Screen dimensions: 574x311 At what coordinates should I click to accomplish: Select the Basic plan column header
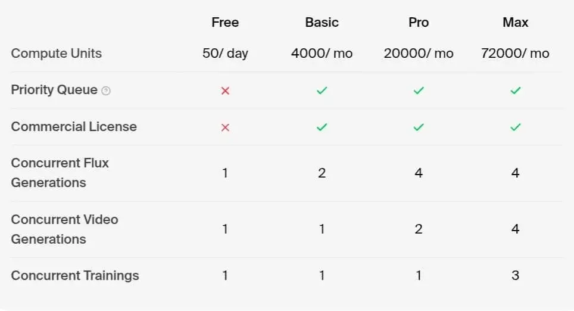point(322,23)
